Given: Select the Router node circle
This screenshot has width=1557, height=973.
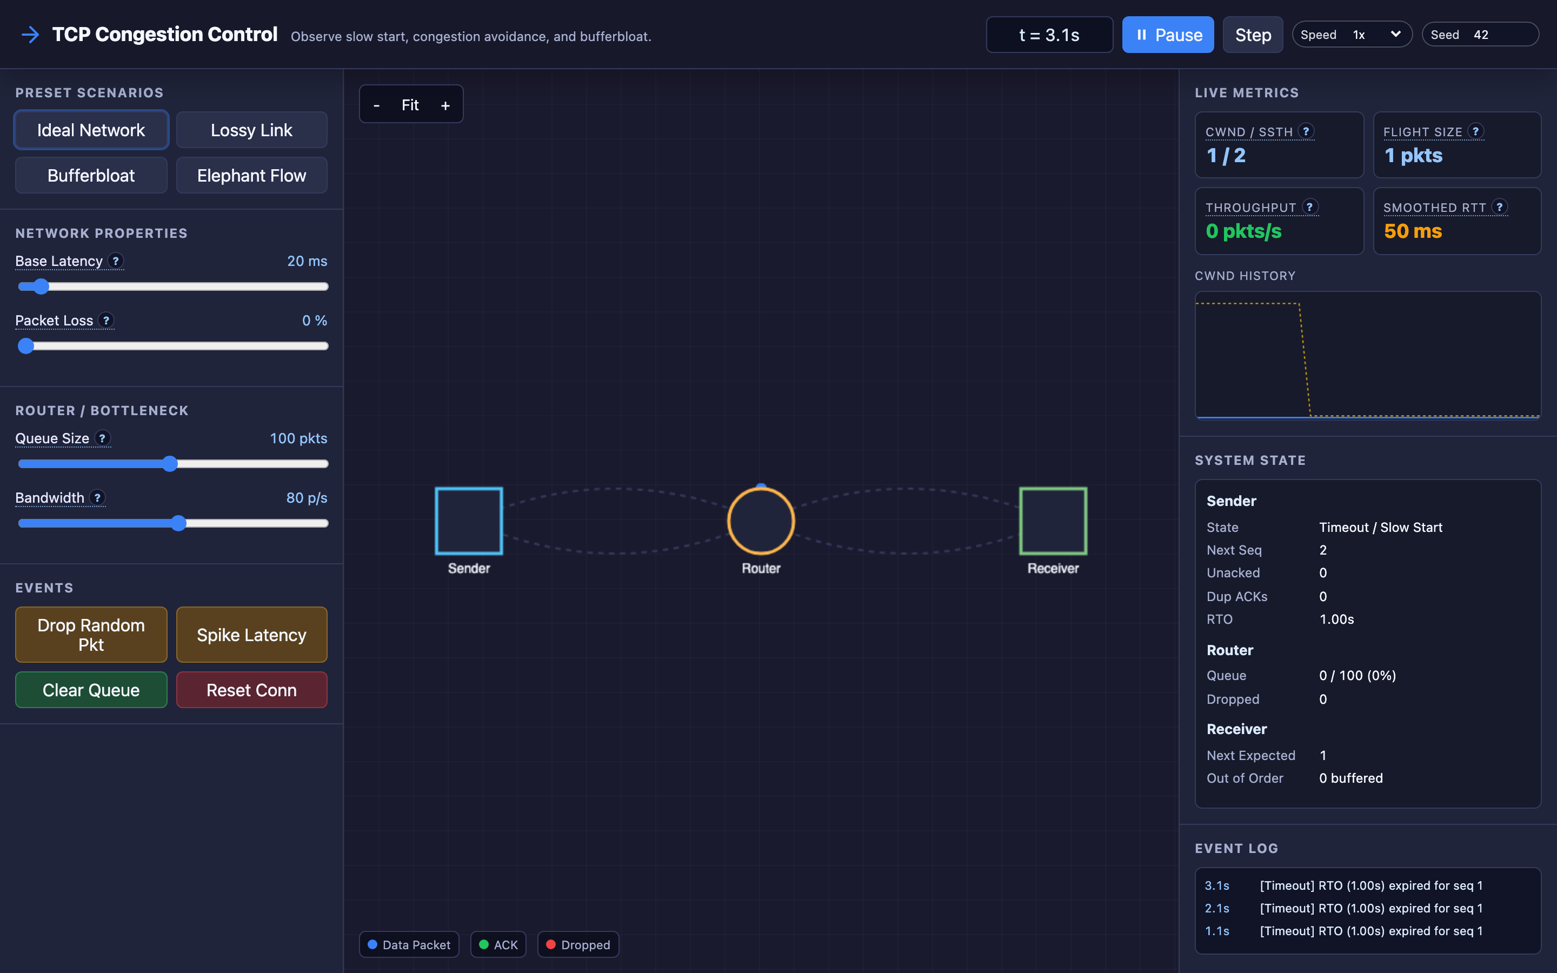Looking at the screenshot, I should pos(761,521).
